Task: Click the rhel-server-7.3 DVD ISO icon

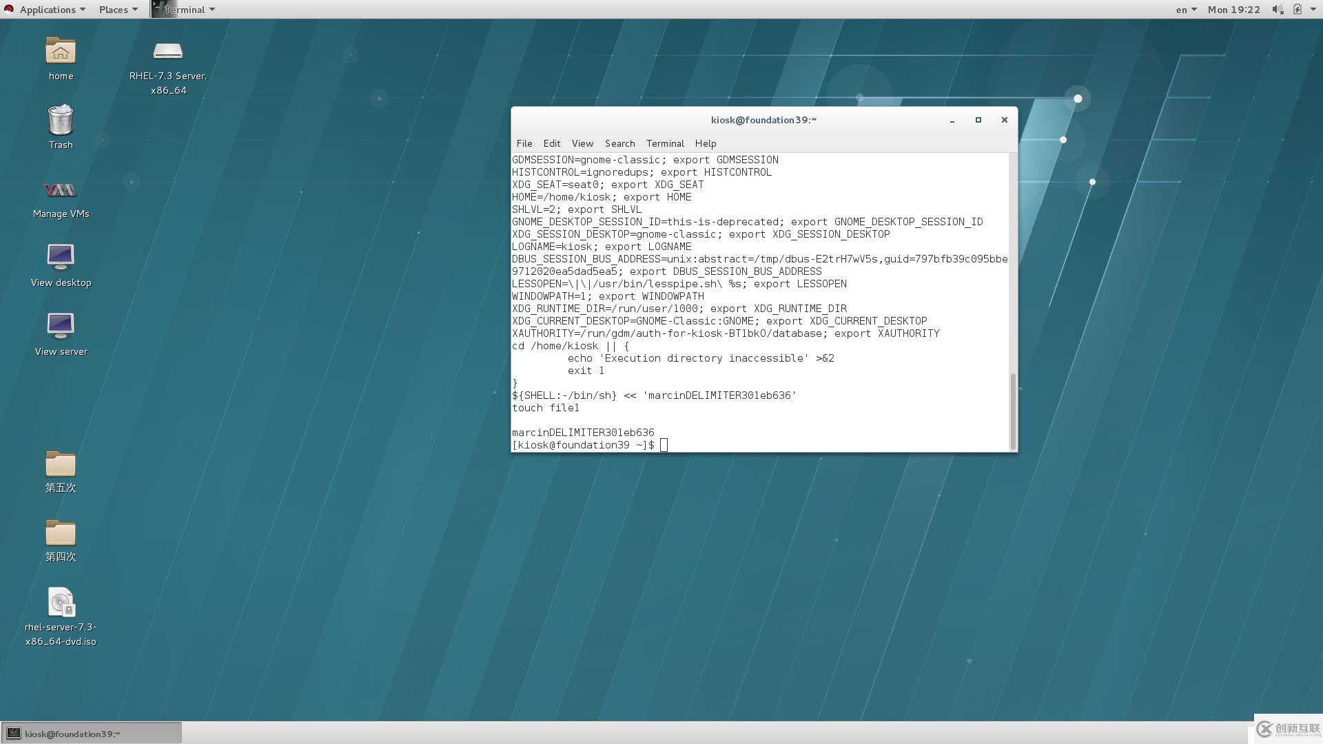Action: [60, 601]
